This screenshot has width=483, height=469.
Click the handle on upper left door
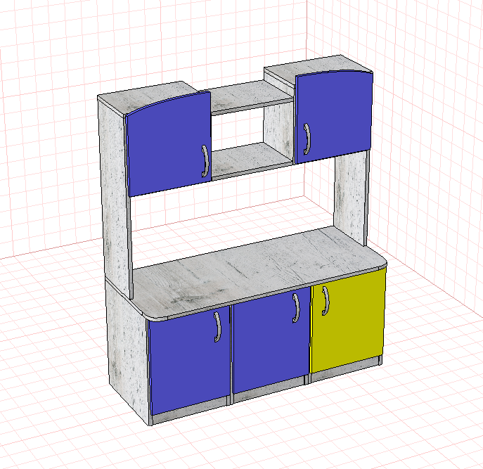click(205, 161)
